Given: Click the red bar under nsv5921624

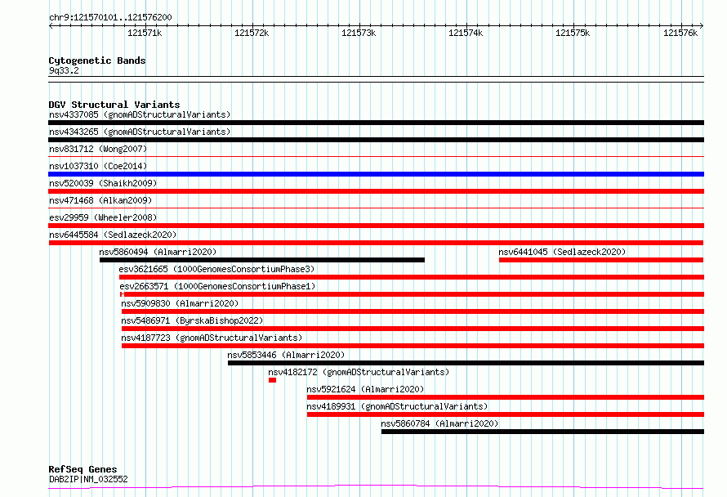Looking at the screenshot, I should (506, 398).
